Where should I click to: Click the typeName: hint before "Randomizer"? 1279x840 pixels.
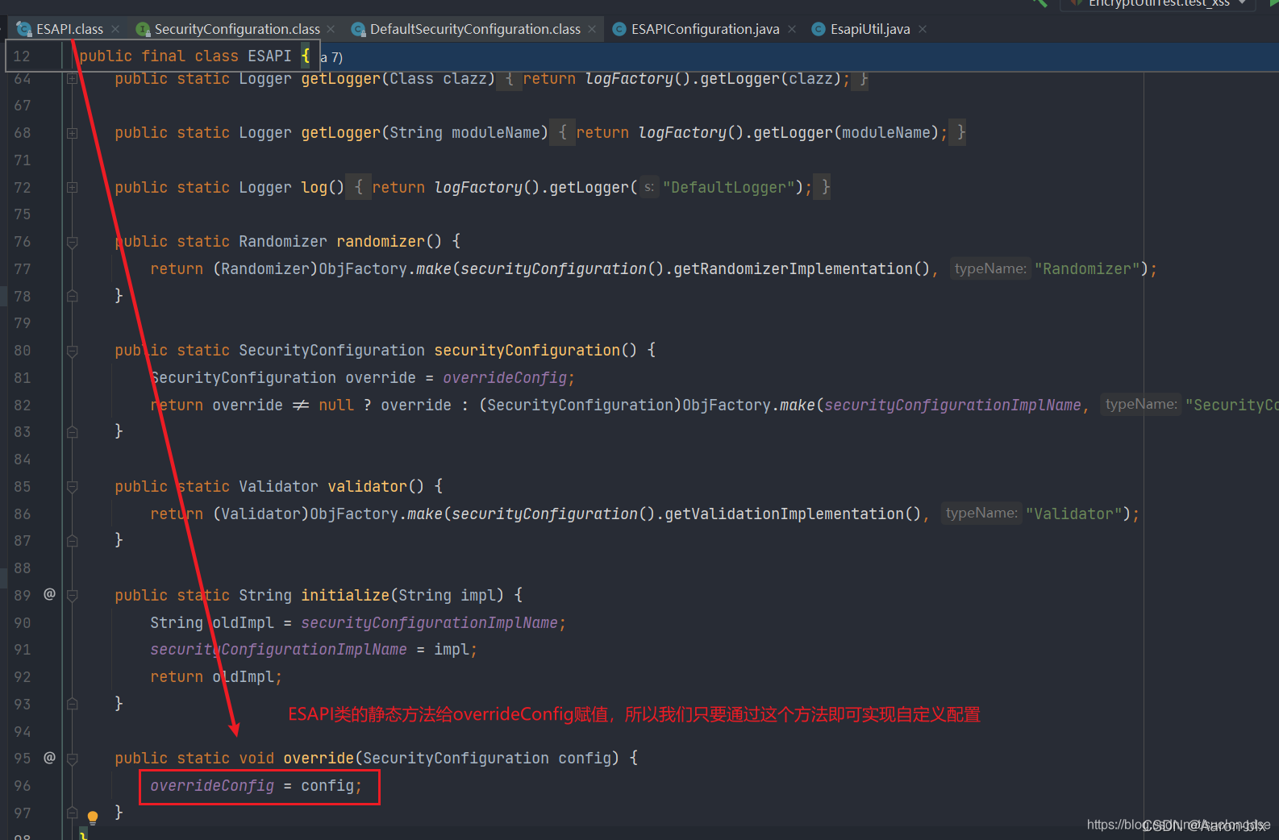tap(990, 268)
